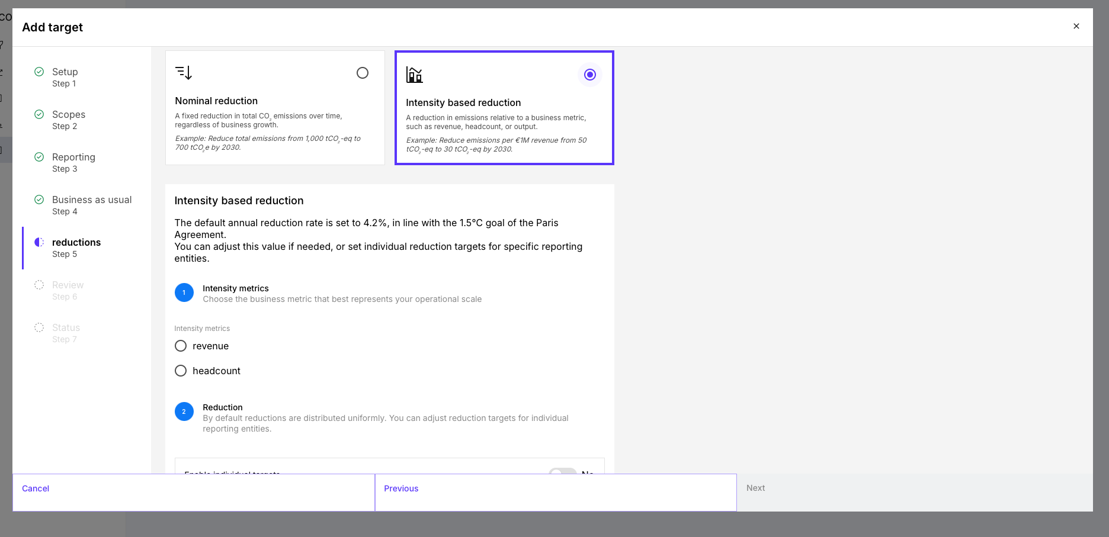
Task: Click the Intensity based reduction example text
Action: pyautogui.click(x=496, y=144)
